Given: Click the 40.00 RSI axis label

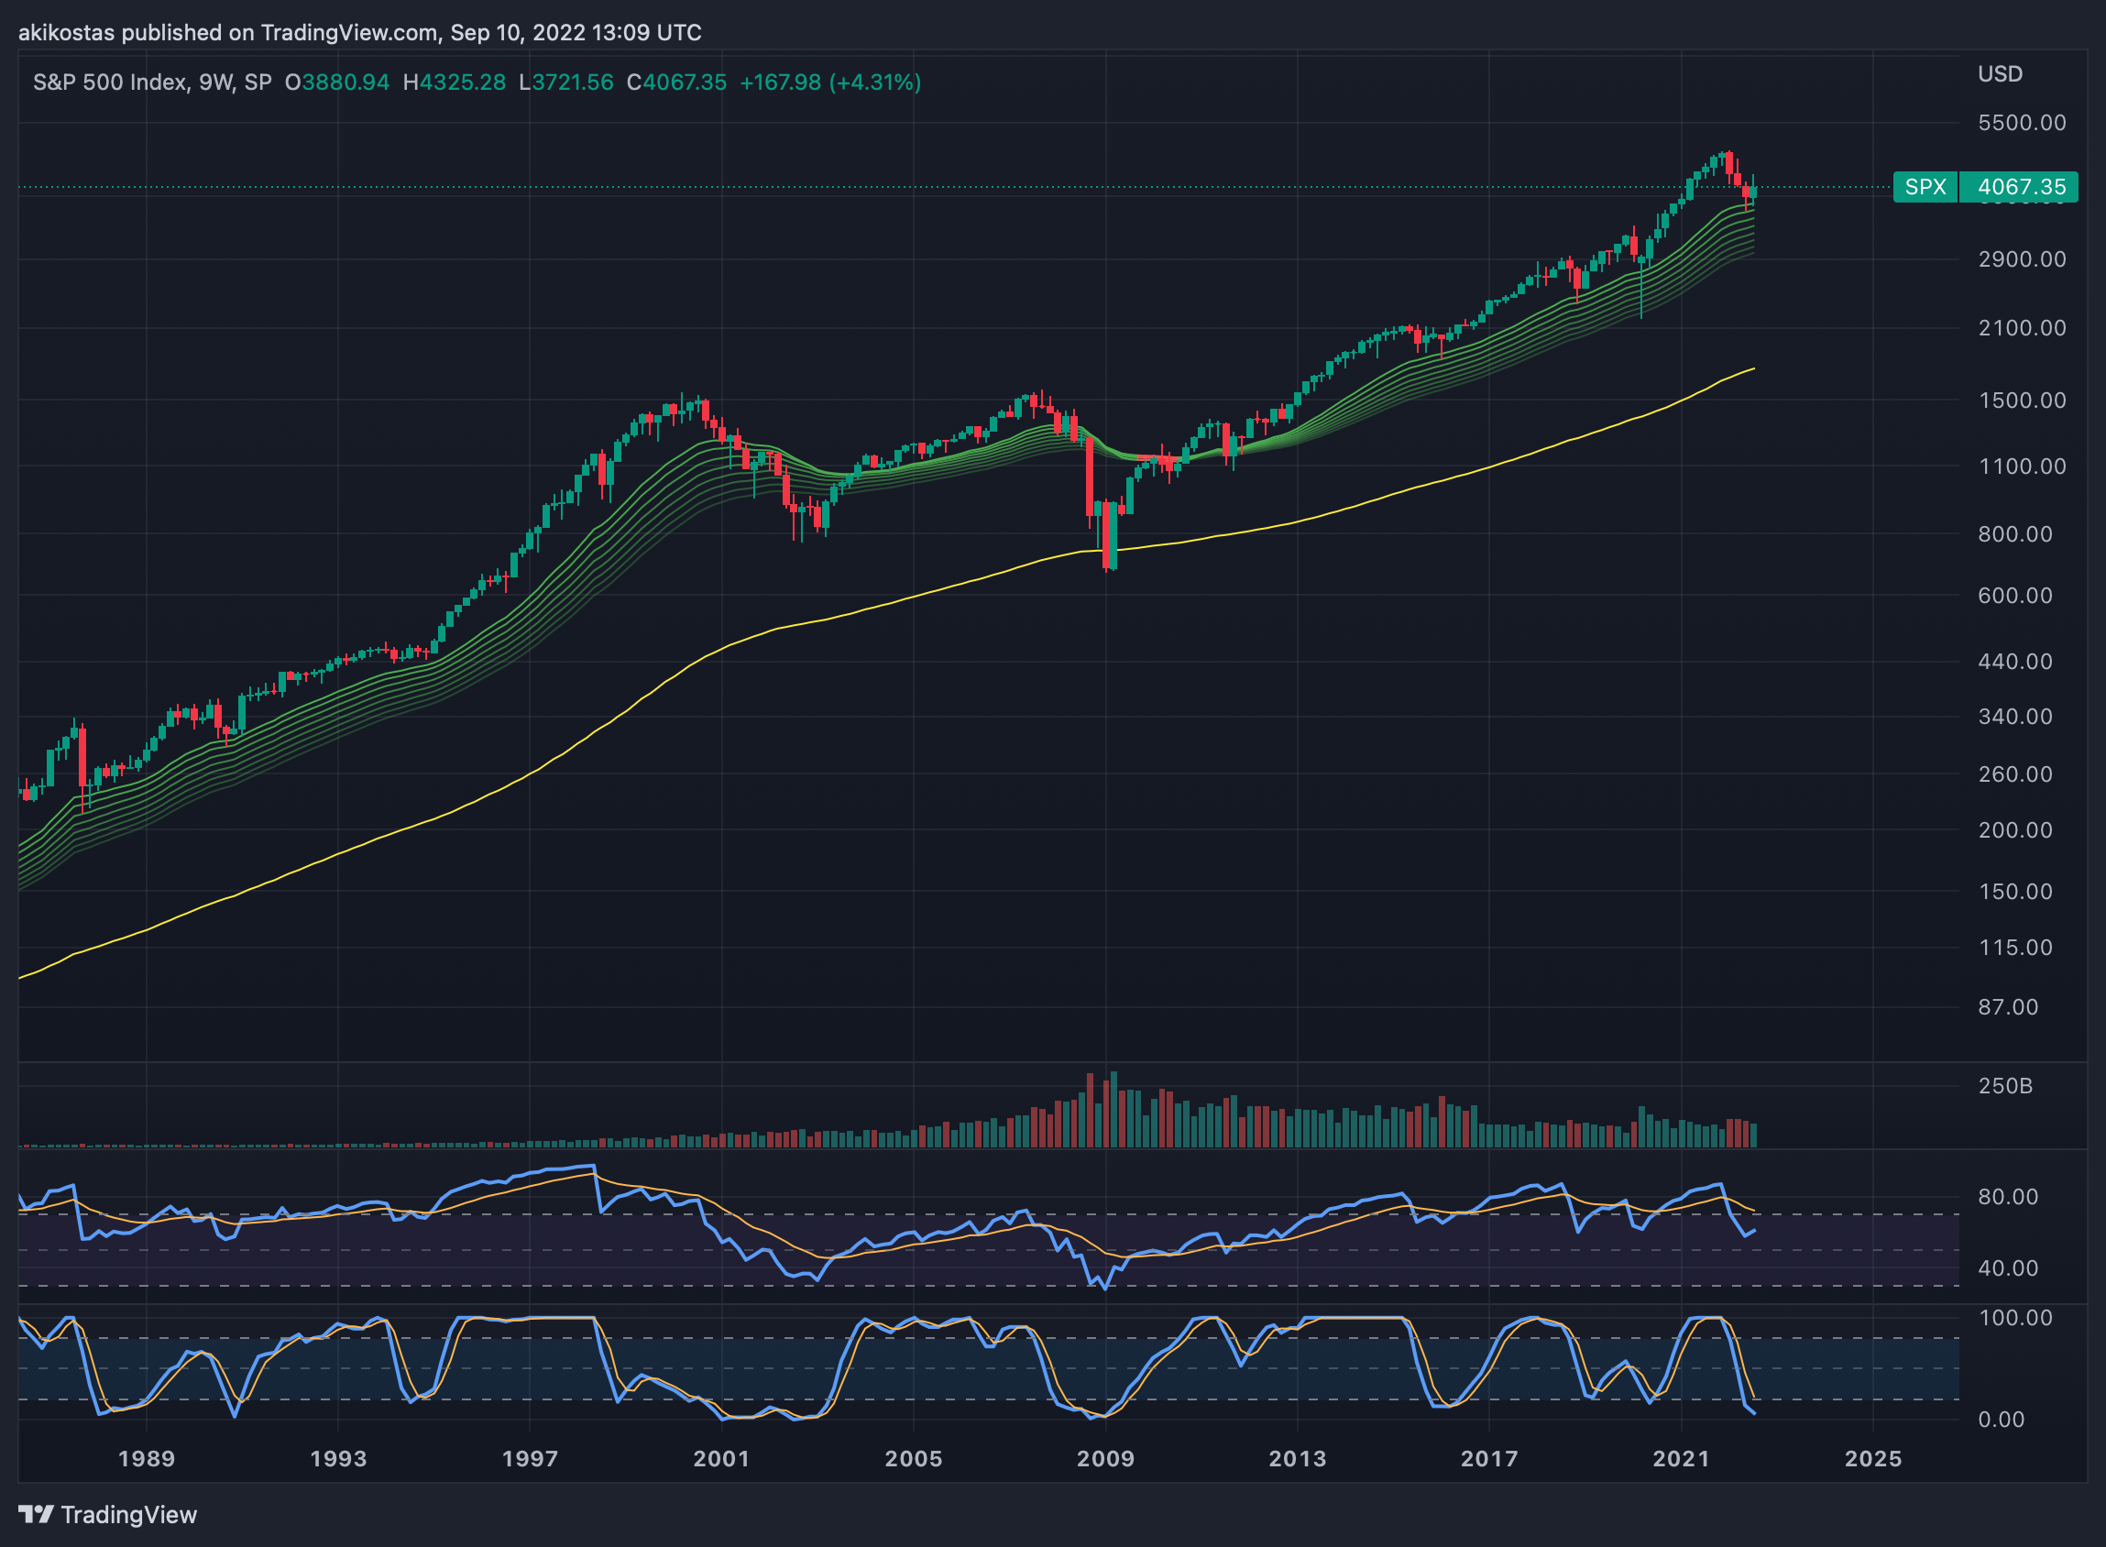Looking at the screenshot, I should click(x=2009, y=1269).
